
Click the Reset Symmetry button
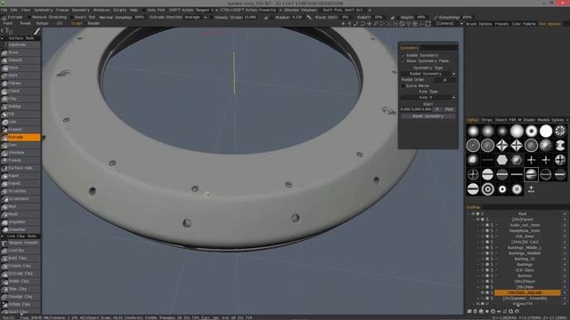[428, 116]
